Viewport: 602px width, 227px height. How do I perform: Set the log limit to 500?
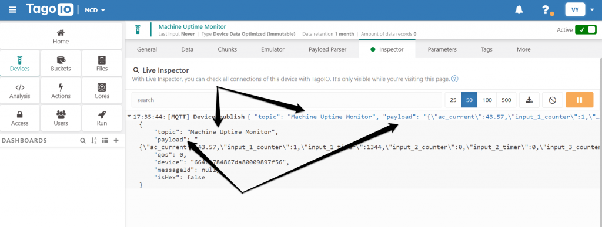[506, 100]
